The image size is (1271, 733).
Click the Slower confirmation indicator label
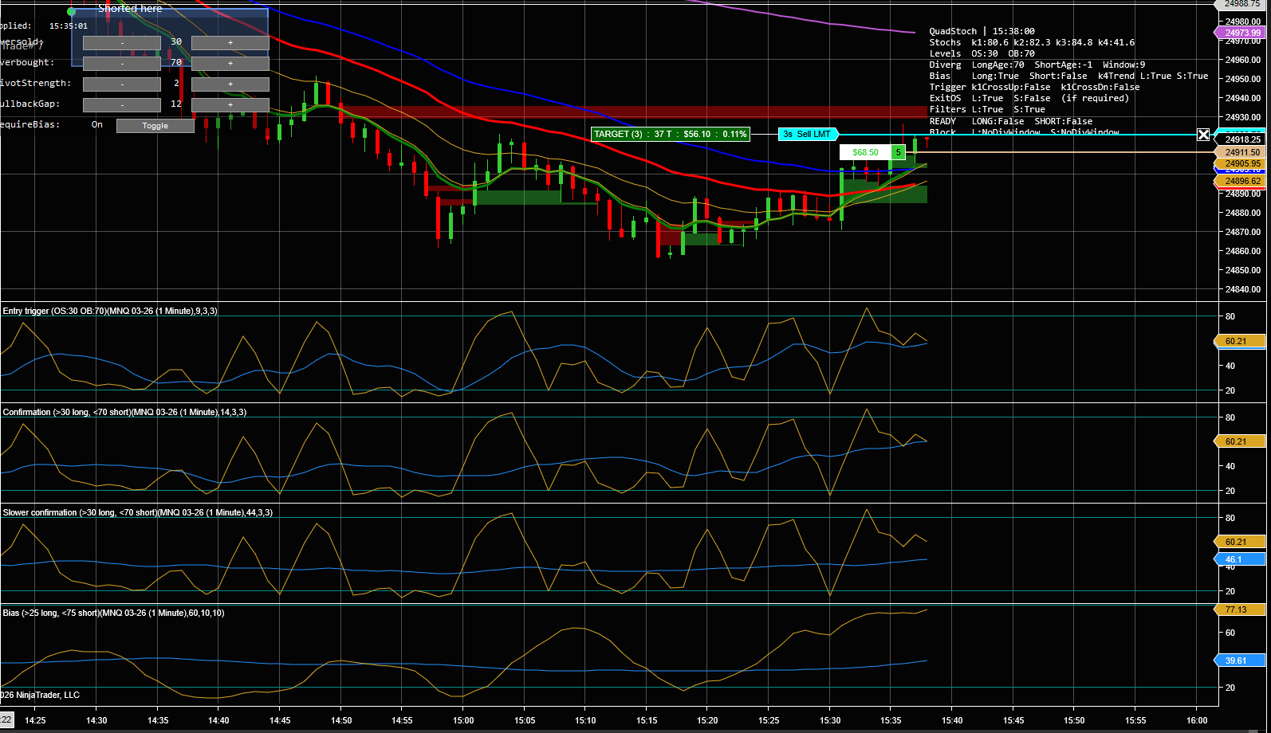coord(138,512)
